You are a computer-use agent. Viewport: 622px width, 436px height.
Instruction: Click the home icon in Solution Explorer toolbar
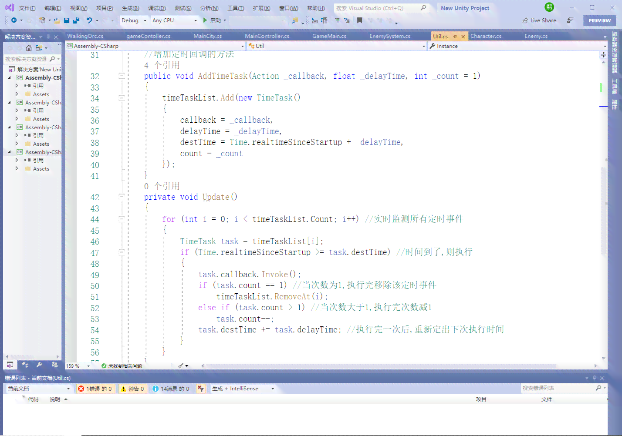pyautogui.click(x=29, y=48)
